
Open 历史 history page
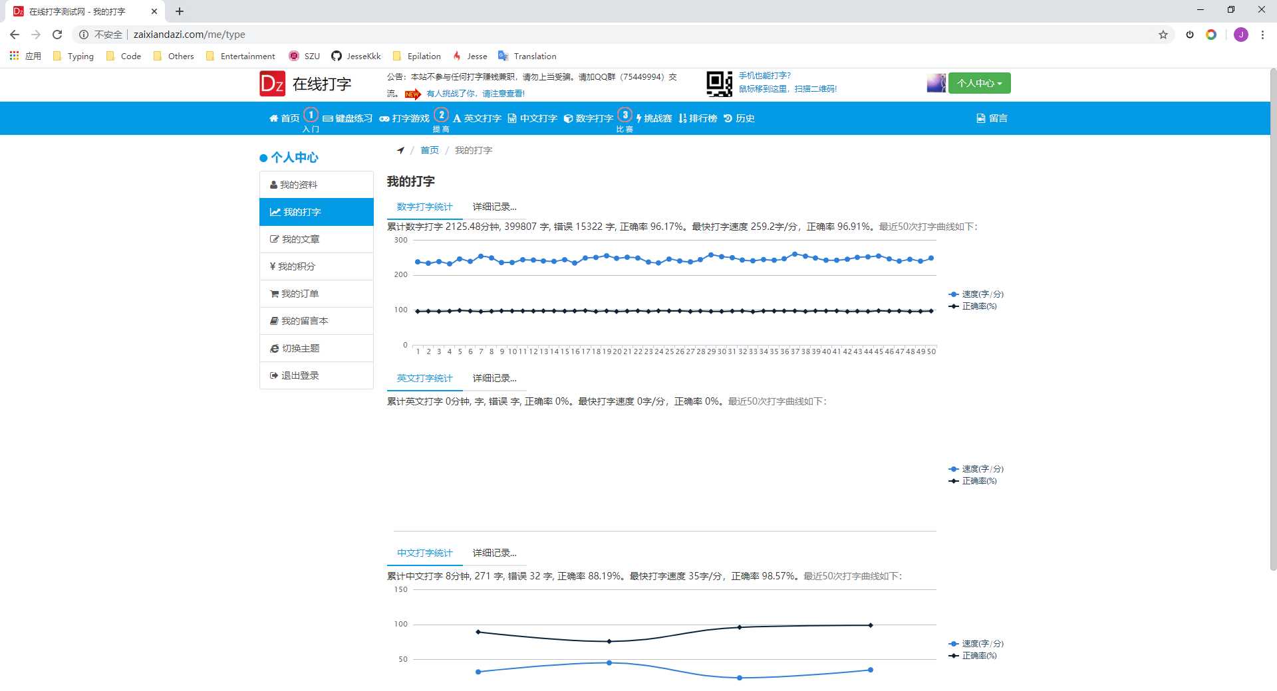pyautogui.click(x=739, y=118)
